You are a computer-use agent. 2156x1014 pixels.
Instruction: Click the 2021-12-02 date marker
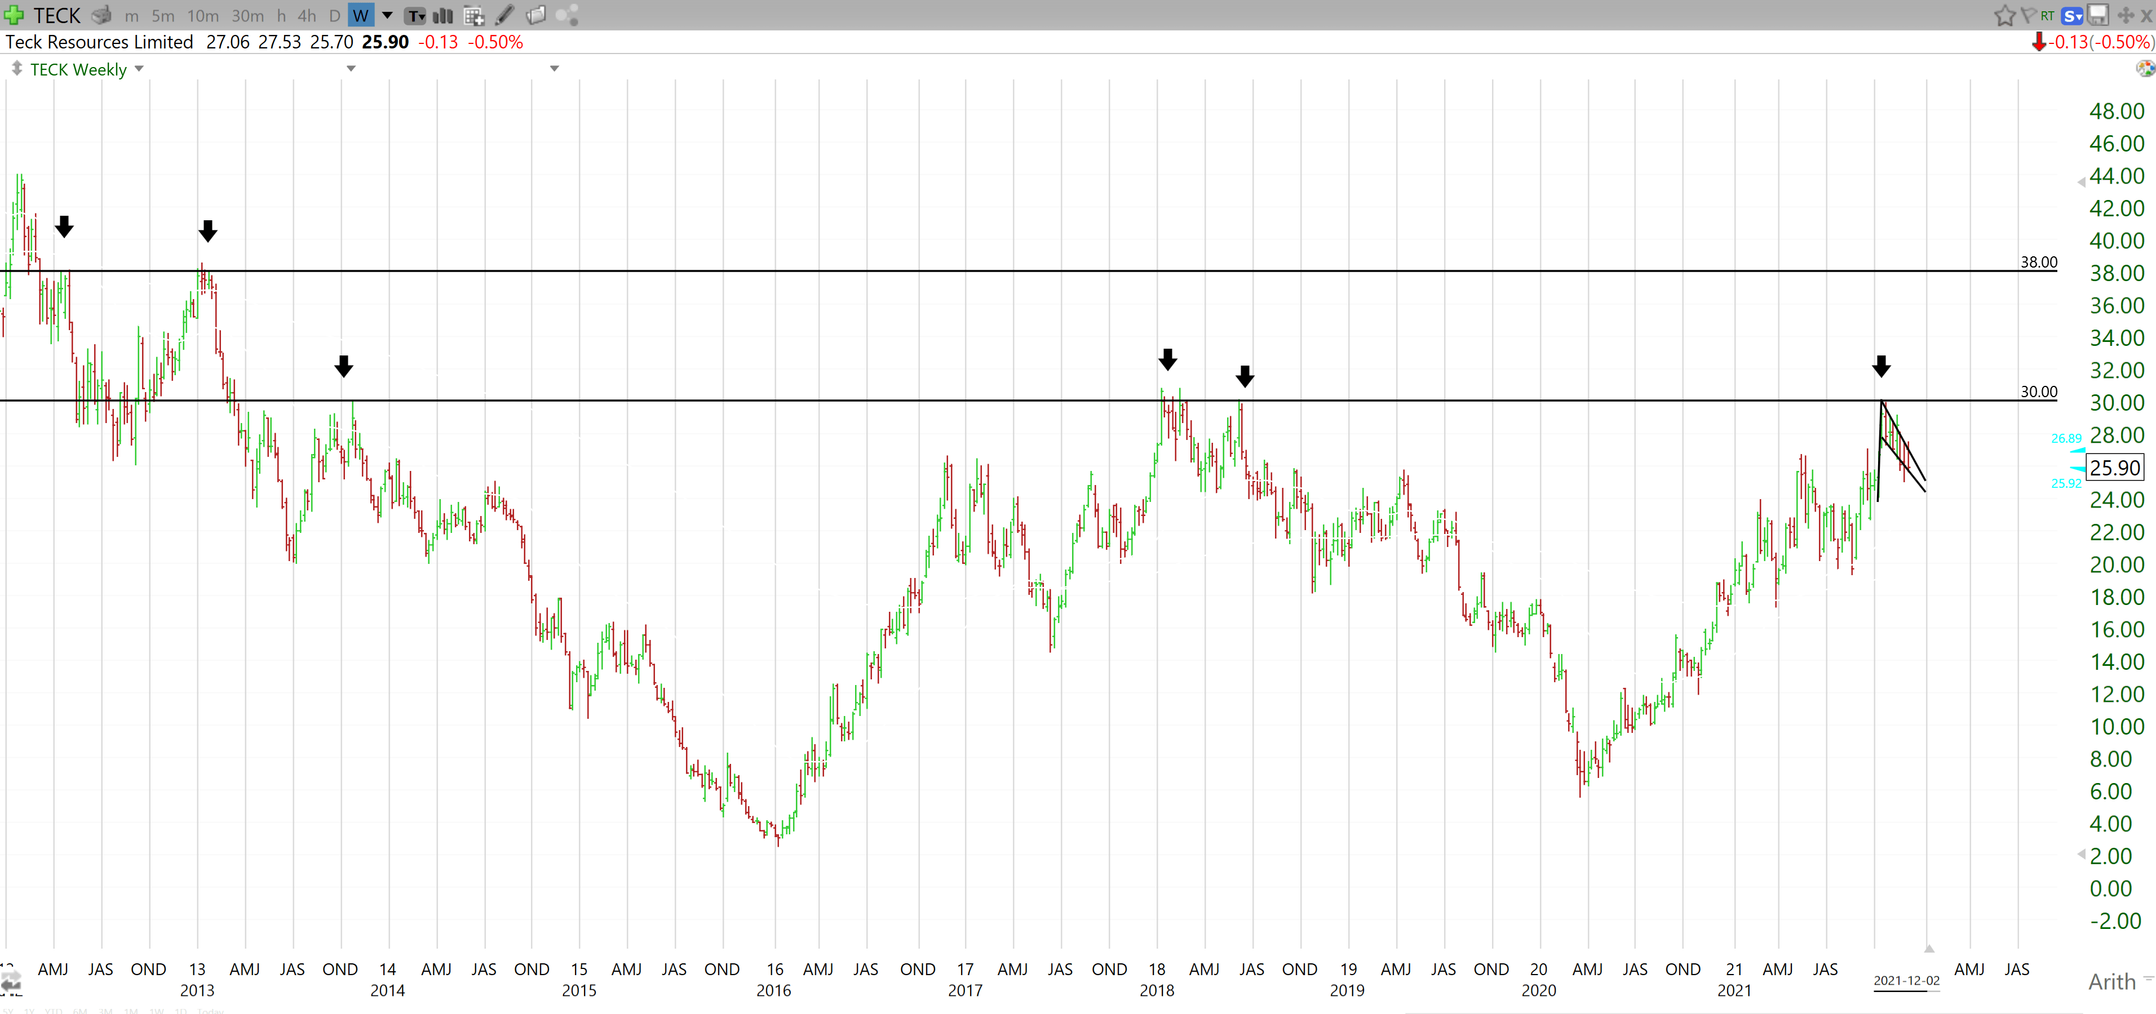click(1906, 981)
